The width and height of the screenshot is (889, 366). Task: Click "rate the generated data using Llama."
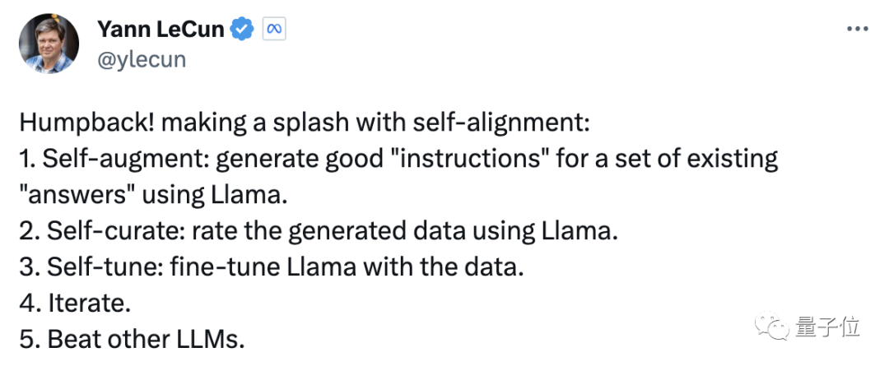(x=403, y=232)
